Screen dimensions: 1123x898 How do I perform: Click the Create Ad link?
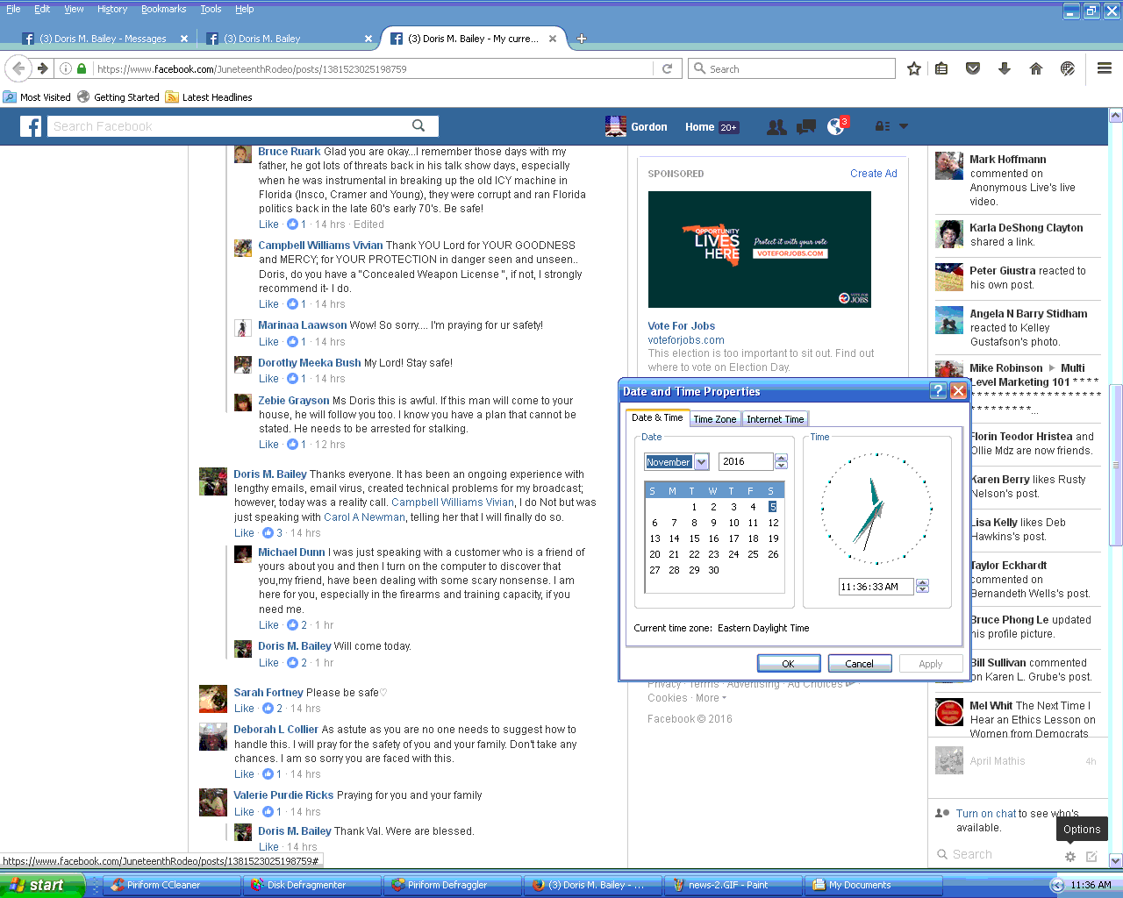[x=873, y=174]
